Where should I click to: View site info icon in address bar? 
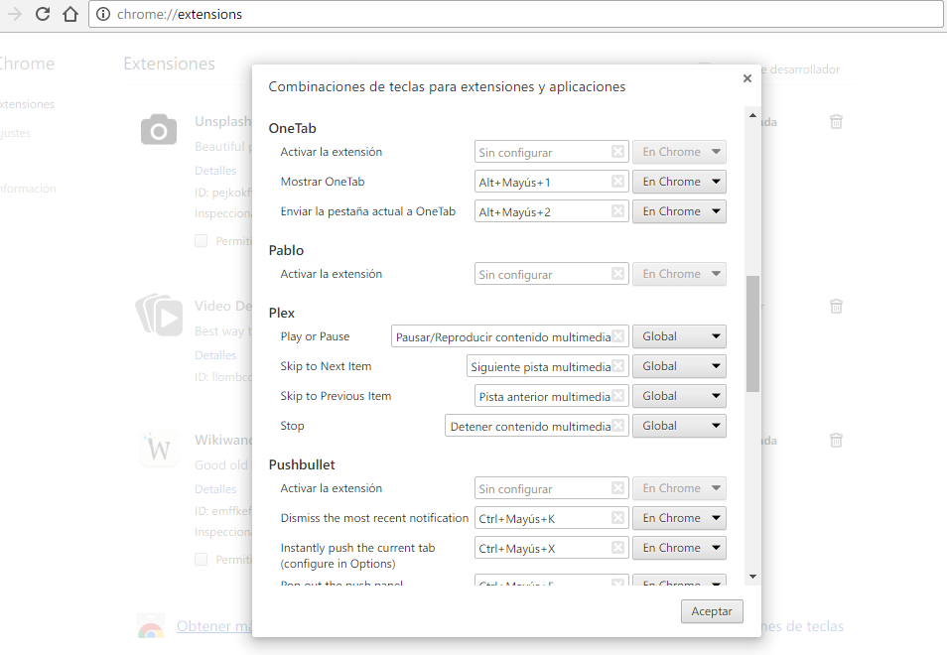(103, 14)
